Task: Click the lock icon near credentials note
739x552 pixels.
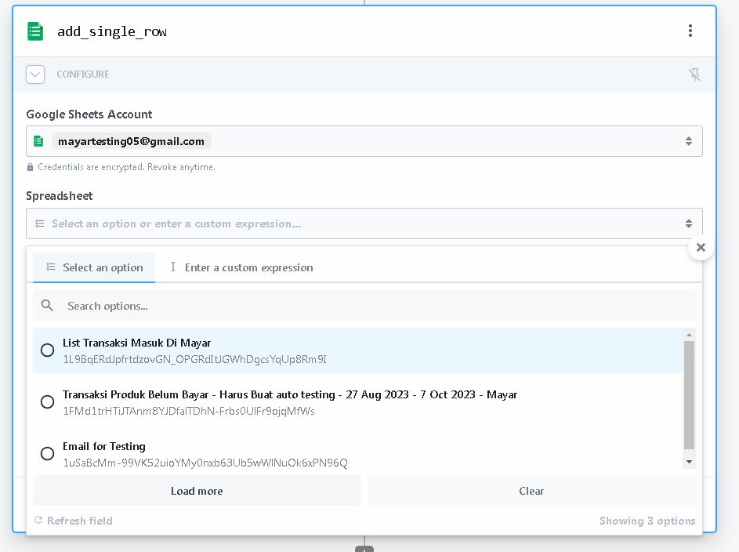Action: [x=30, y=167]
